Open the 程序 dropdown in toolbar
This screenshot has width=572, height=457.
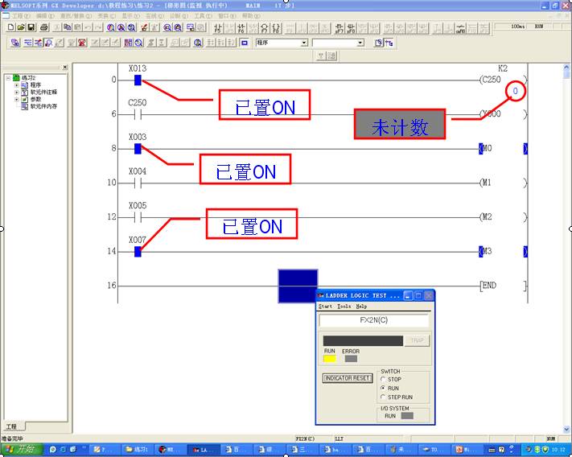pyautogui.click(x=304, y=43)
